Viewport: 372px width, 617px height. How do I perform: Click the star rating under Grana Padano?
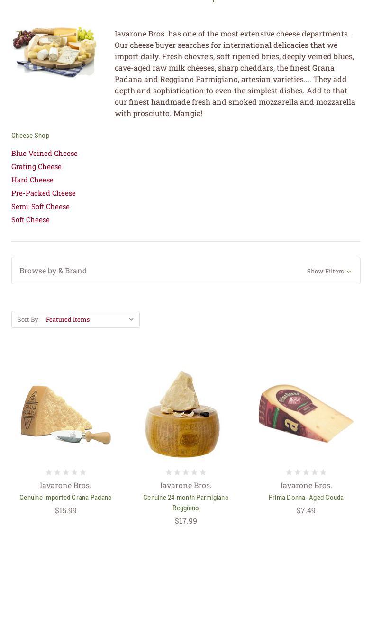[66, 472]
